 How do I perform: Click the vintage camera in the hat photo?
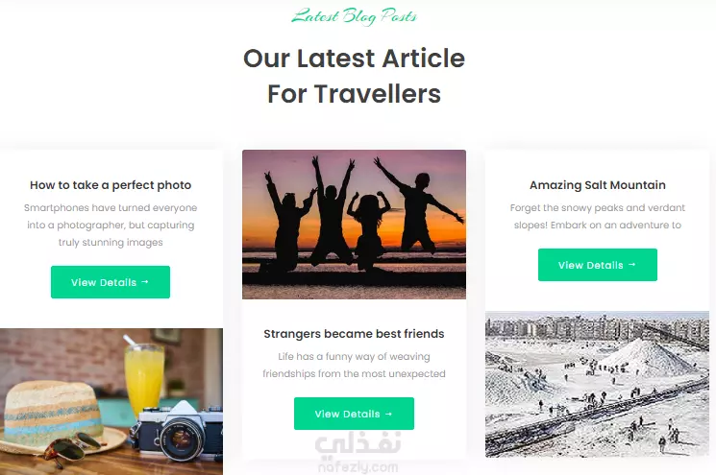178,431
